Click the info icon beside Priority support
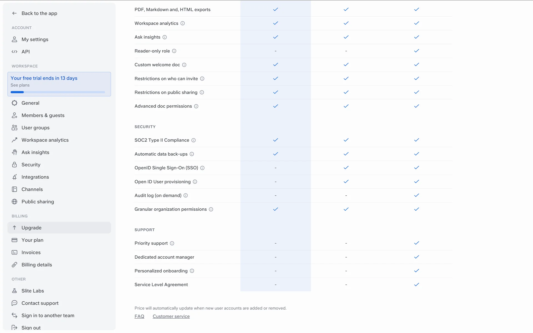 click(172, 243)
